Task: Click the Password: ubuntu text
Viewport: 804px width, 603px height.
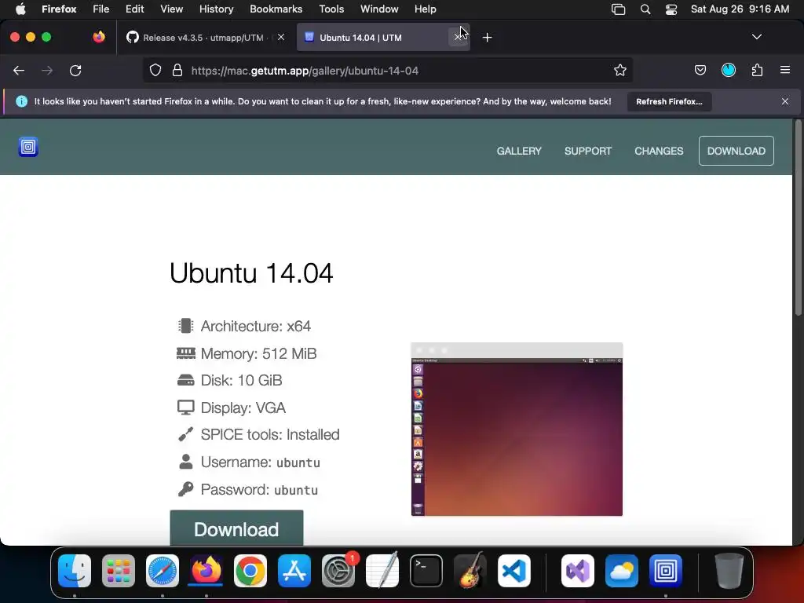Action: point(259,490)
